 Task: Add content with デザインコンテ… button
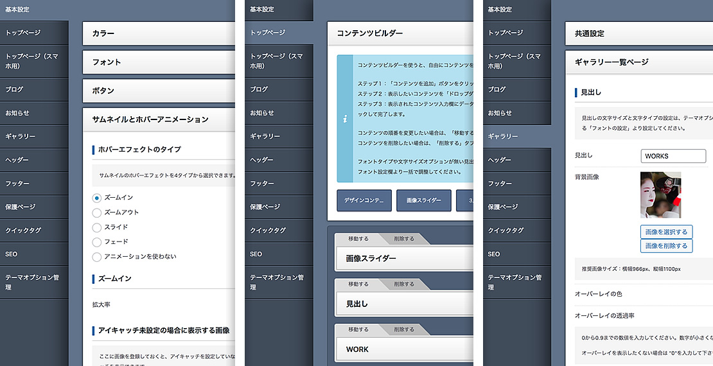[364, 200]
